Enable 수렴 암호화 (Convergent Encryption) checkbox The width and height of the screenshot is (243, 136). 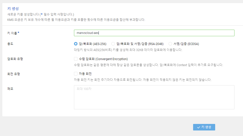pos(76,59)
